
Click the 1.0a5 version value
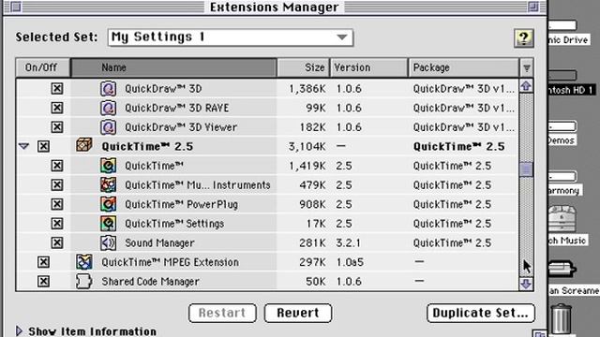350,262
